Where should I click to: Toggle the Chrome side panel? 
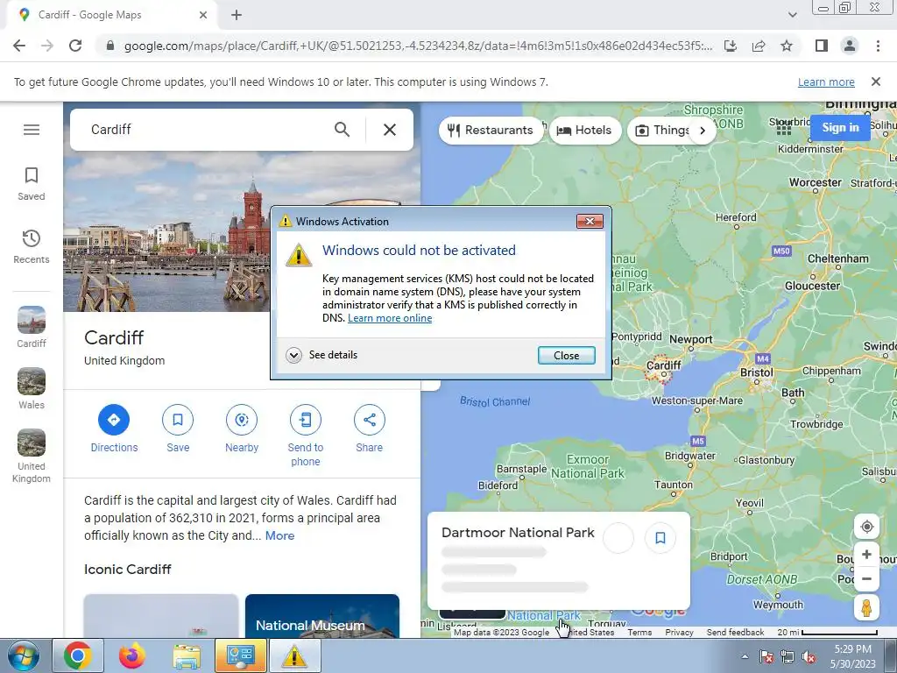(x=822, y=46)
